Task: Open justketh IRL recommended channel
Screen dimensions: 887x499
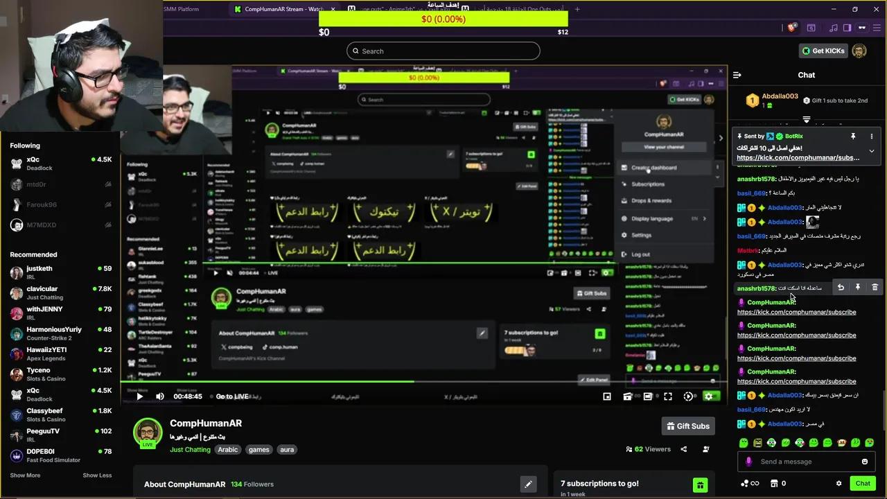Action: pyautogui.click(x=61, y=272)
